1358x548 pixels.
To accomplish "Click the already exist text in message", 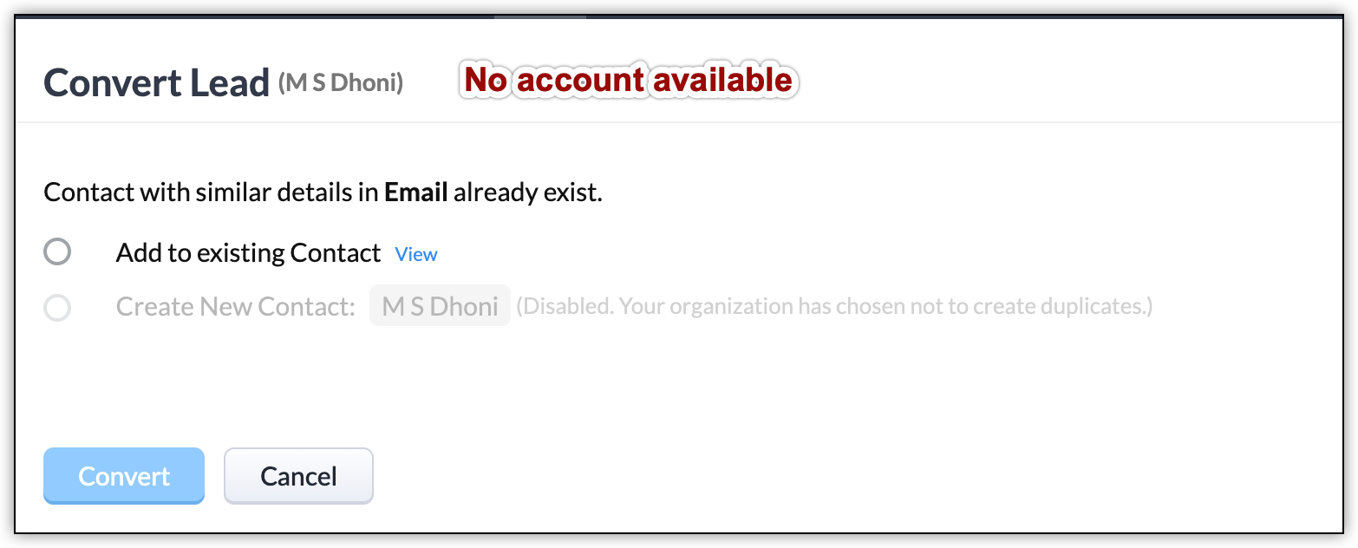I will tap(527, 192).
